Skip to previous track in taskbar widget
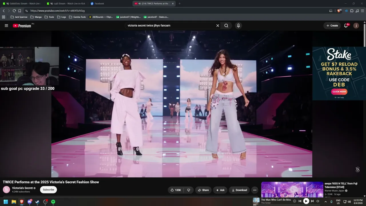The width and height of the screenshot is (366, 206). (x=300, y=201)
